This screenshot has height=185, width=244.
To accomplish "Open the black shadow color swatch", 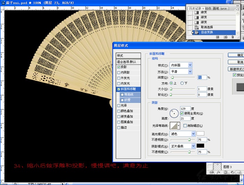I will click(x=200, y=146).
